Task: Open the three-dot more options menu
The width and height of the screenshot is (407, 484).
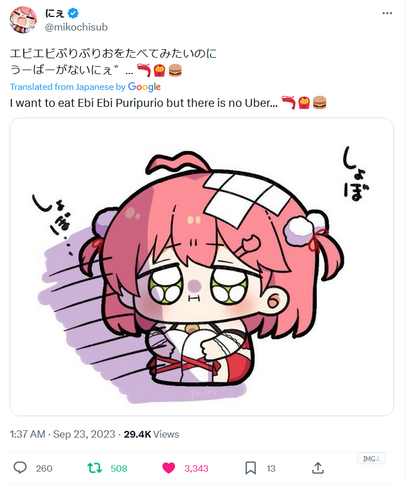Action: (x=387, y=13)
